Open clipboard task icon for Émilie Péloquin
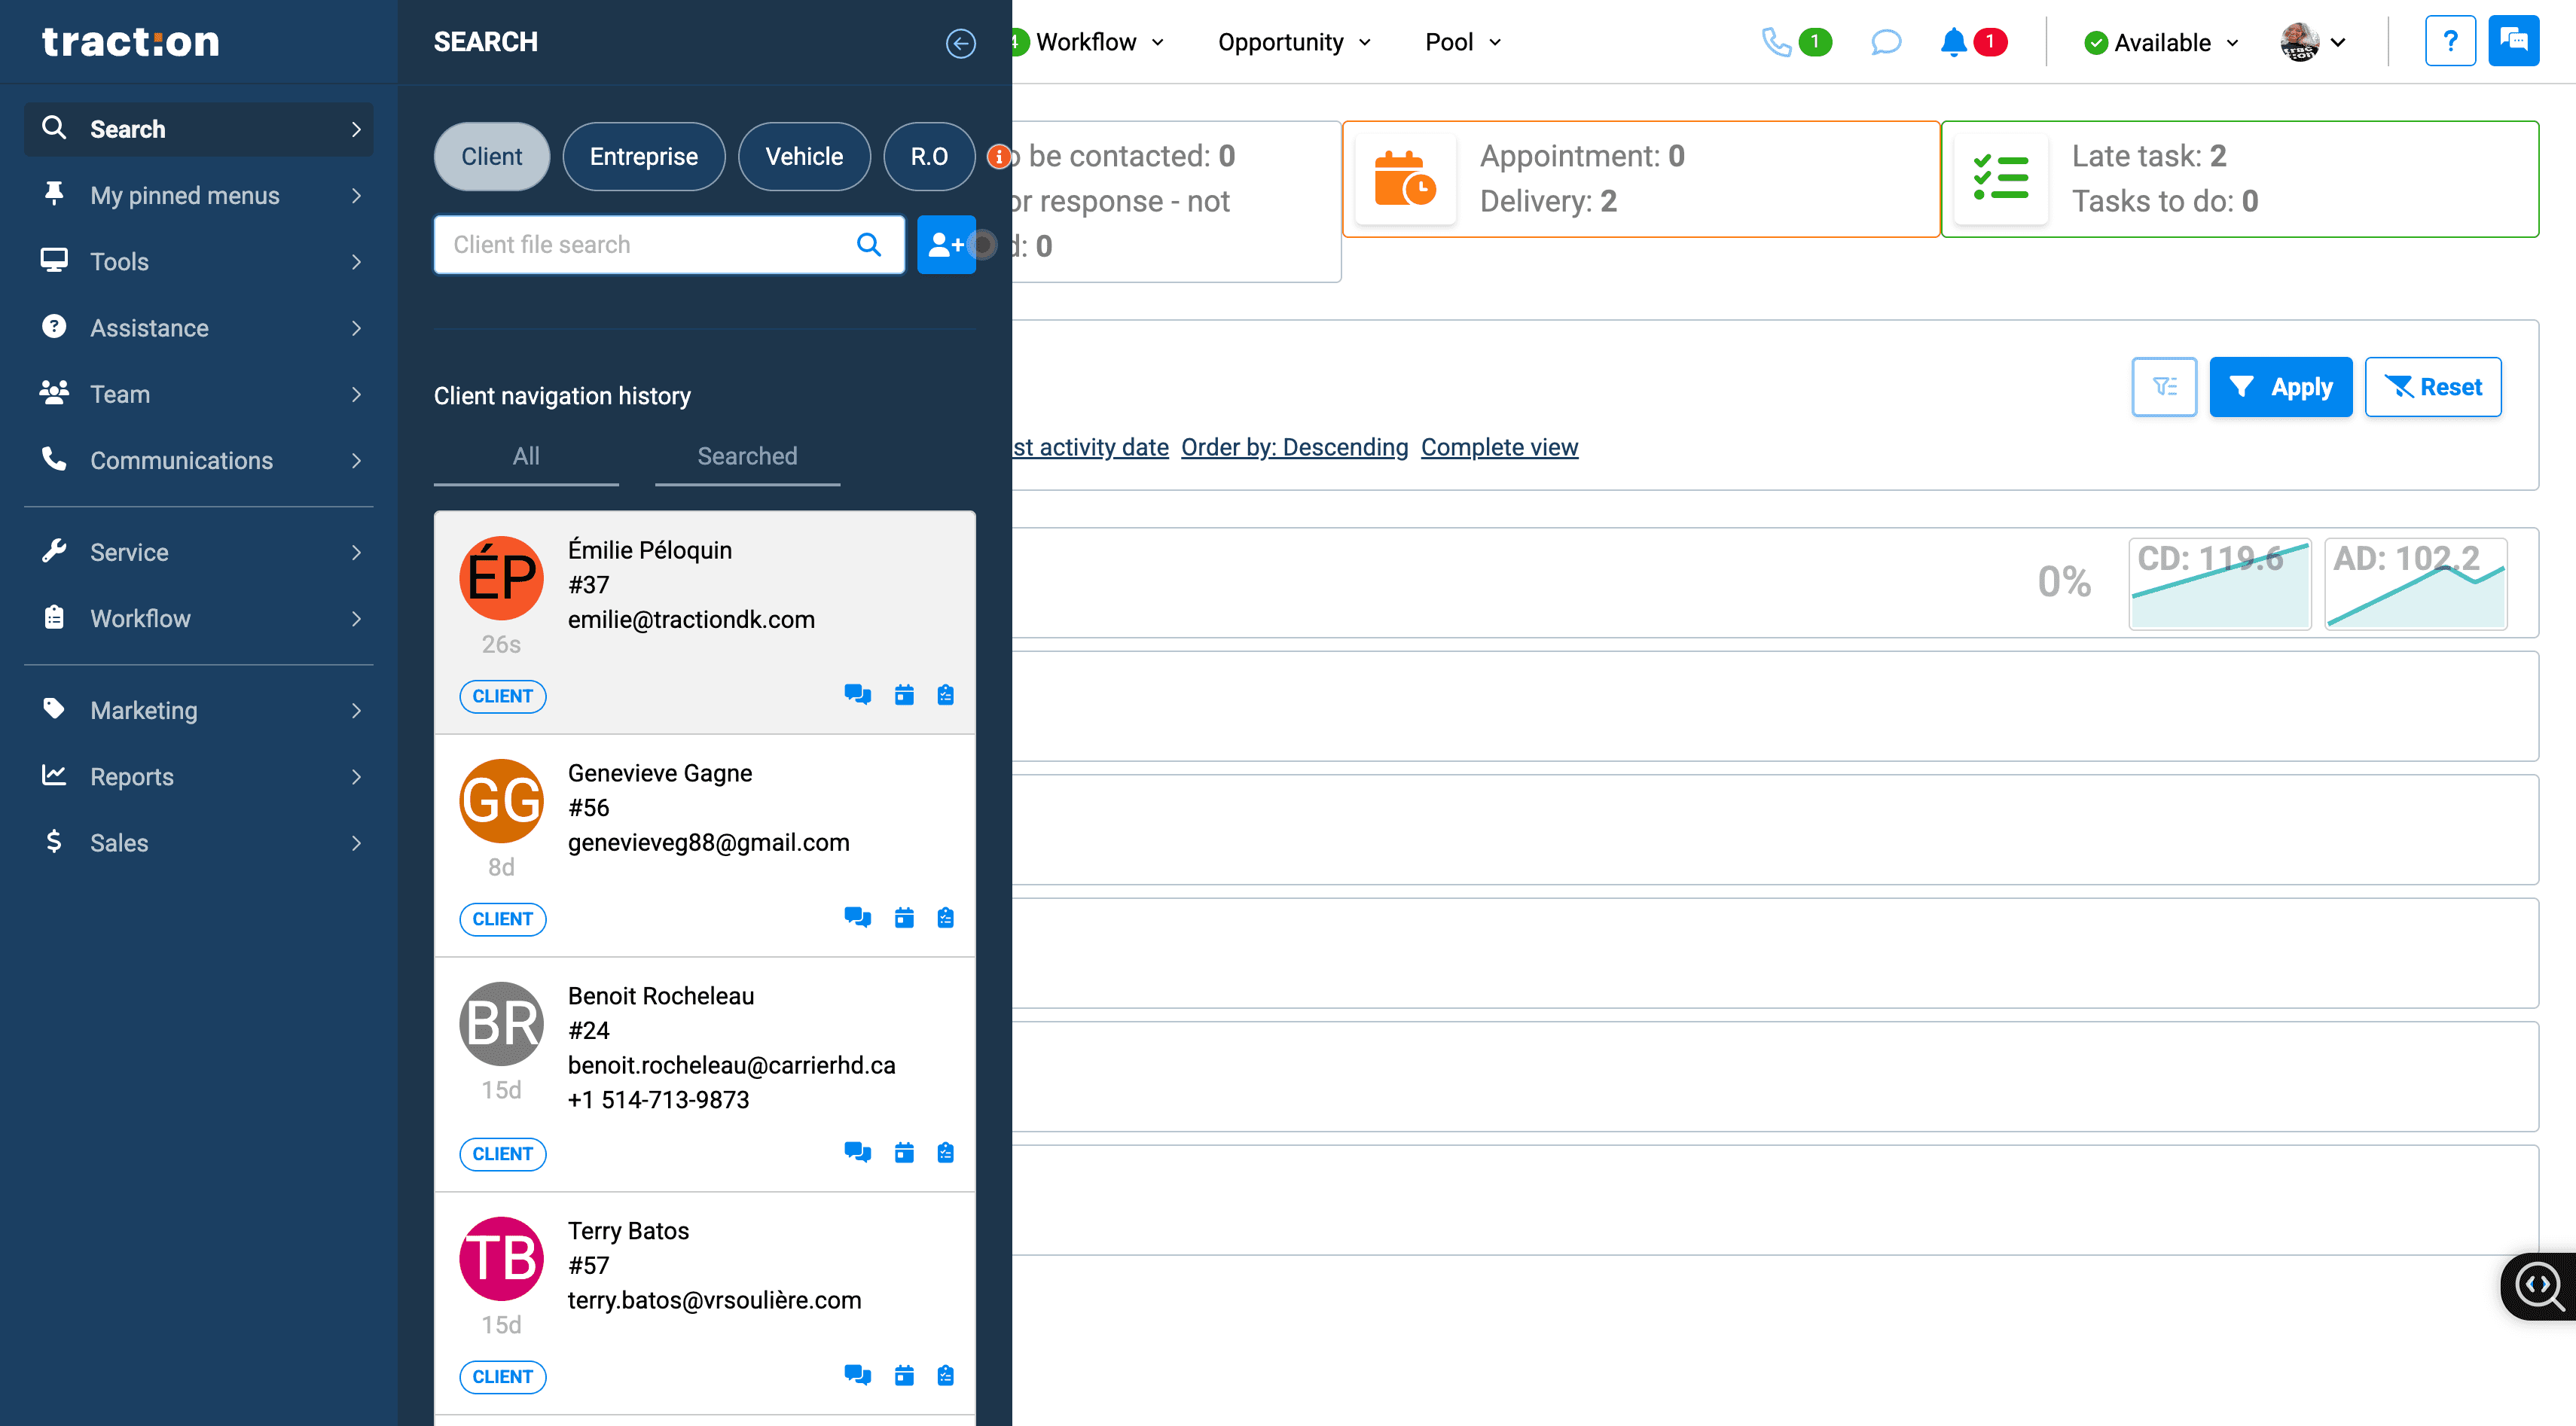Image resolution: width=2576 pixels, height=1426 pixels. click(945, 694)
